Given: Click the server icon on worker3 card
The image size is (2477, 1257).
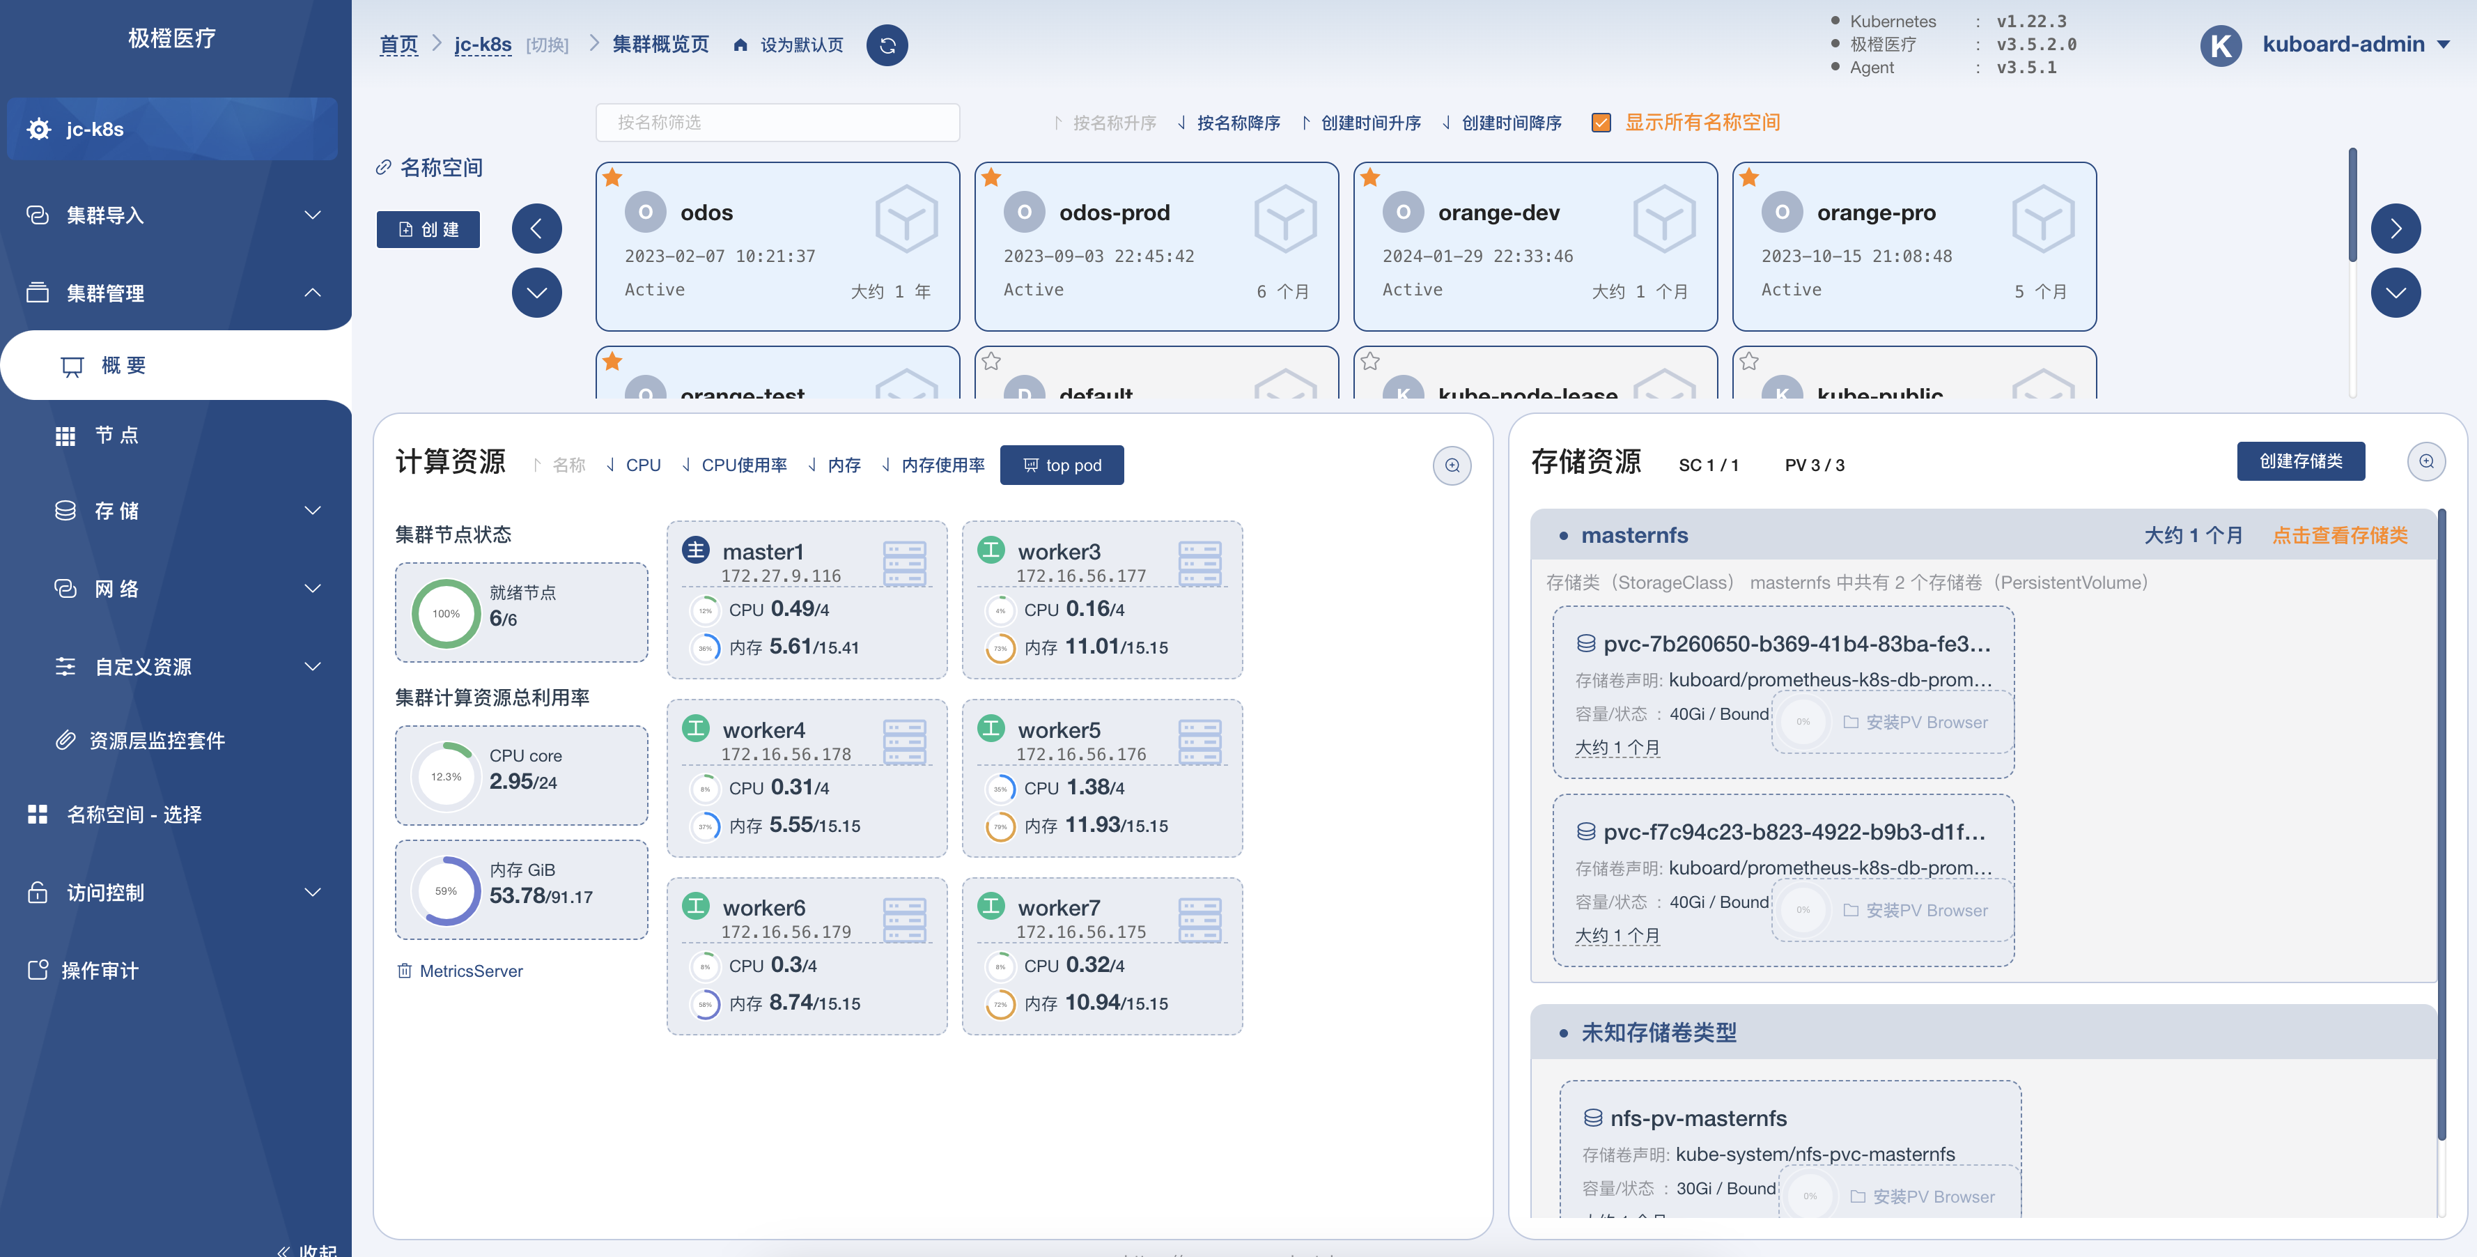Looking at the screenshot, I should point(1199,564).
